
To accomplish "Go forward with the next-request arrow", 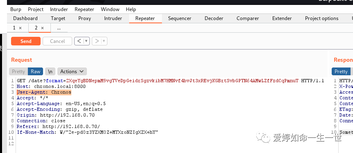I will click(97, 41).
